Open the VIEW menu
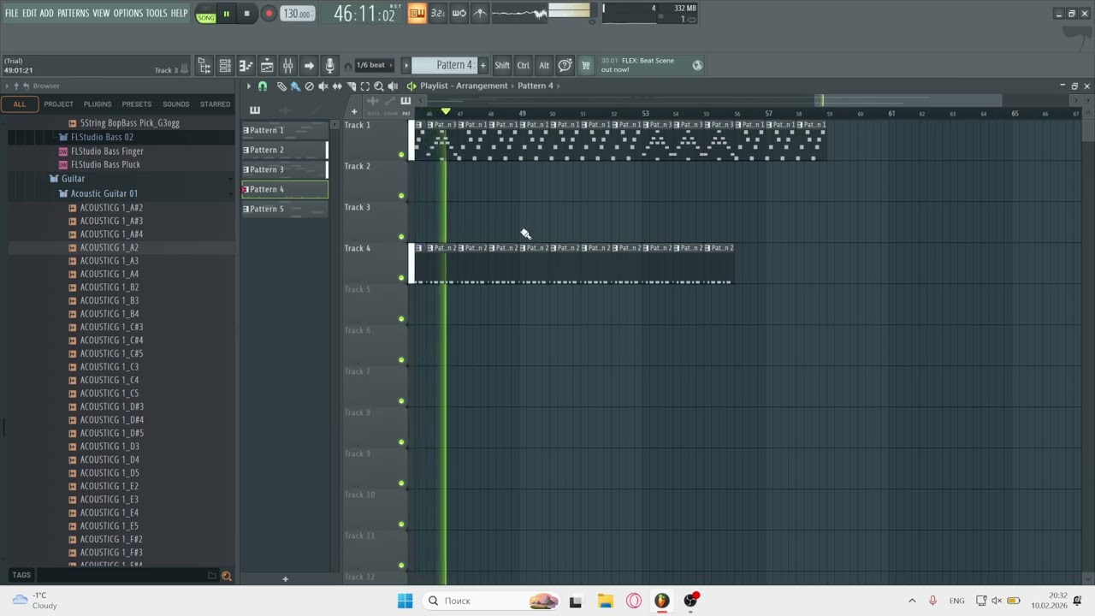 [101, 13]
